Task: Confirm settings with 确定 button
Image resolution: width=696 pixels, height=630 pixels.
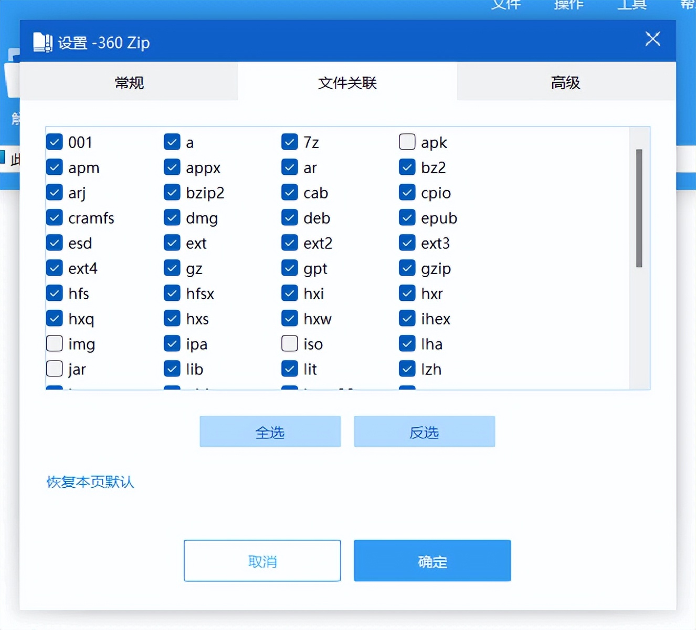Action: click(433, 561)
